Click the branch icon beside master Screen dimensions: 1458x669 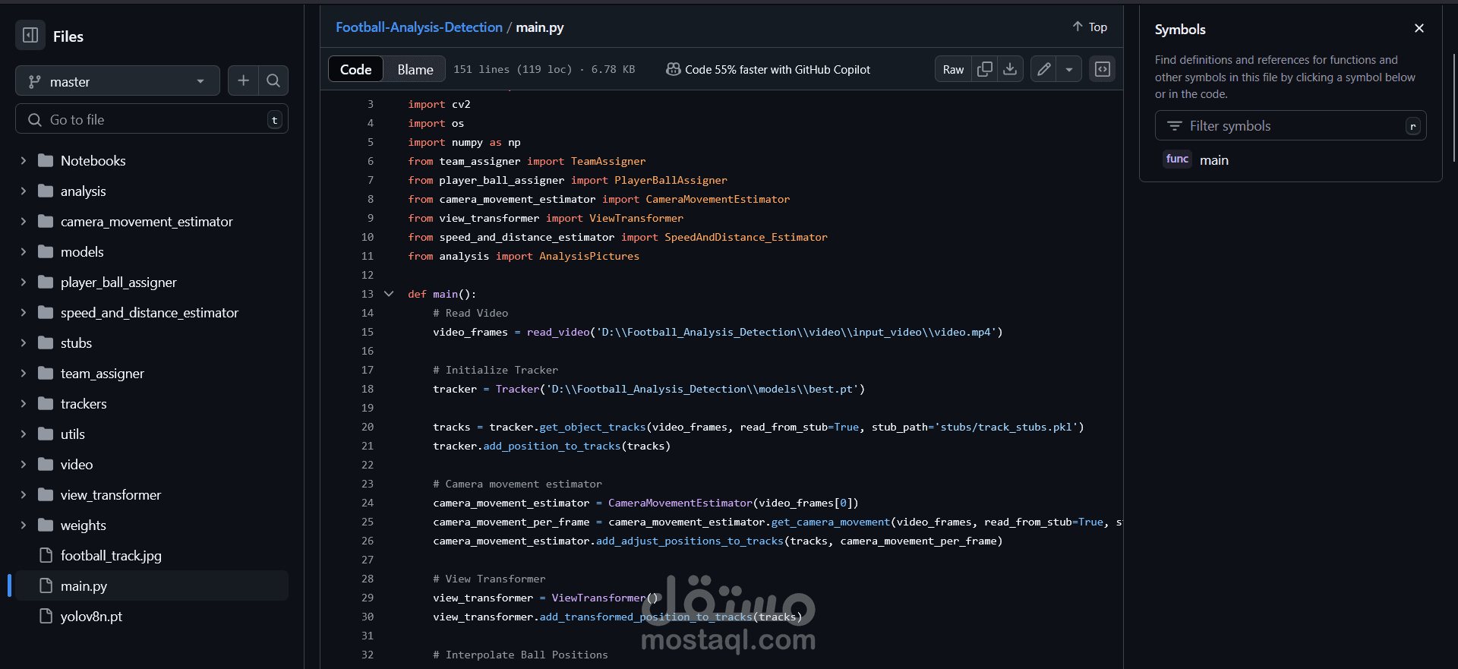point(34,81)
